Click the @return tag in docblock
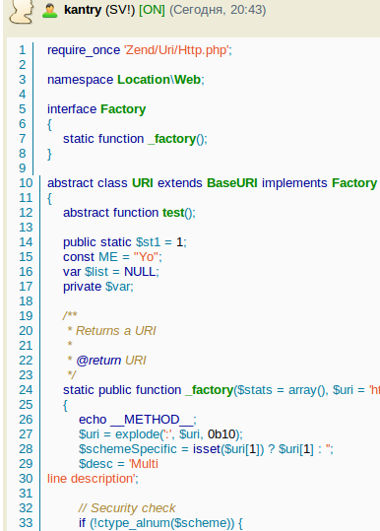 point(98,361)
